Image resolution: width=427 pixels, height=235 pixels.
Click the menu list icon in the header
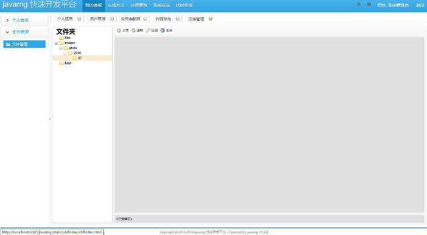(x=369, y=5)
